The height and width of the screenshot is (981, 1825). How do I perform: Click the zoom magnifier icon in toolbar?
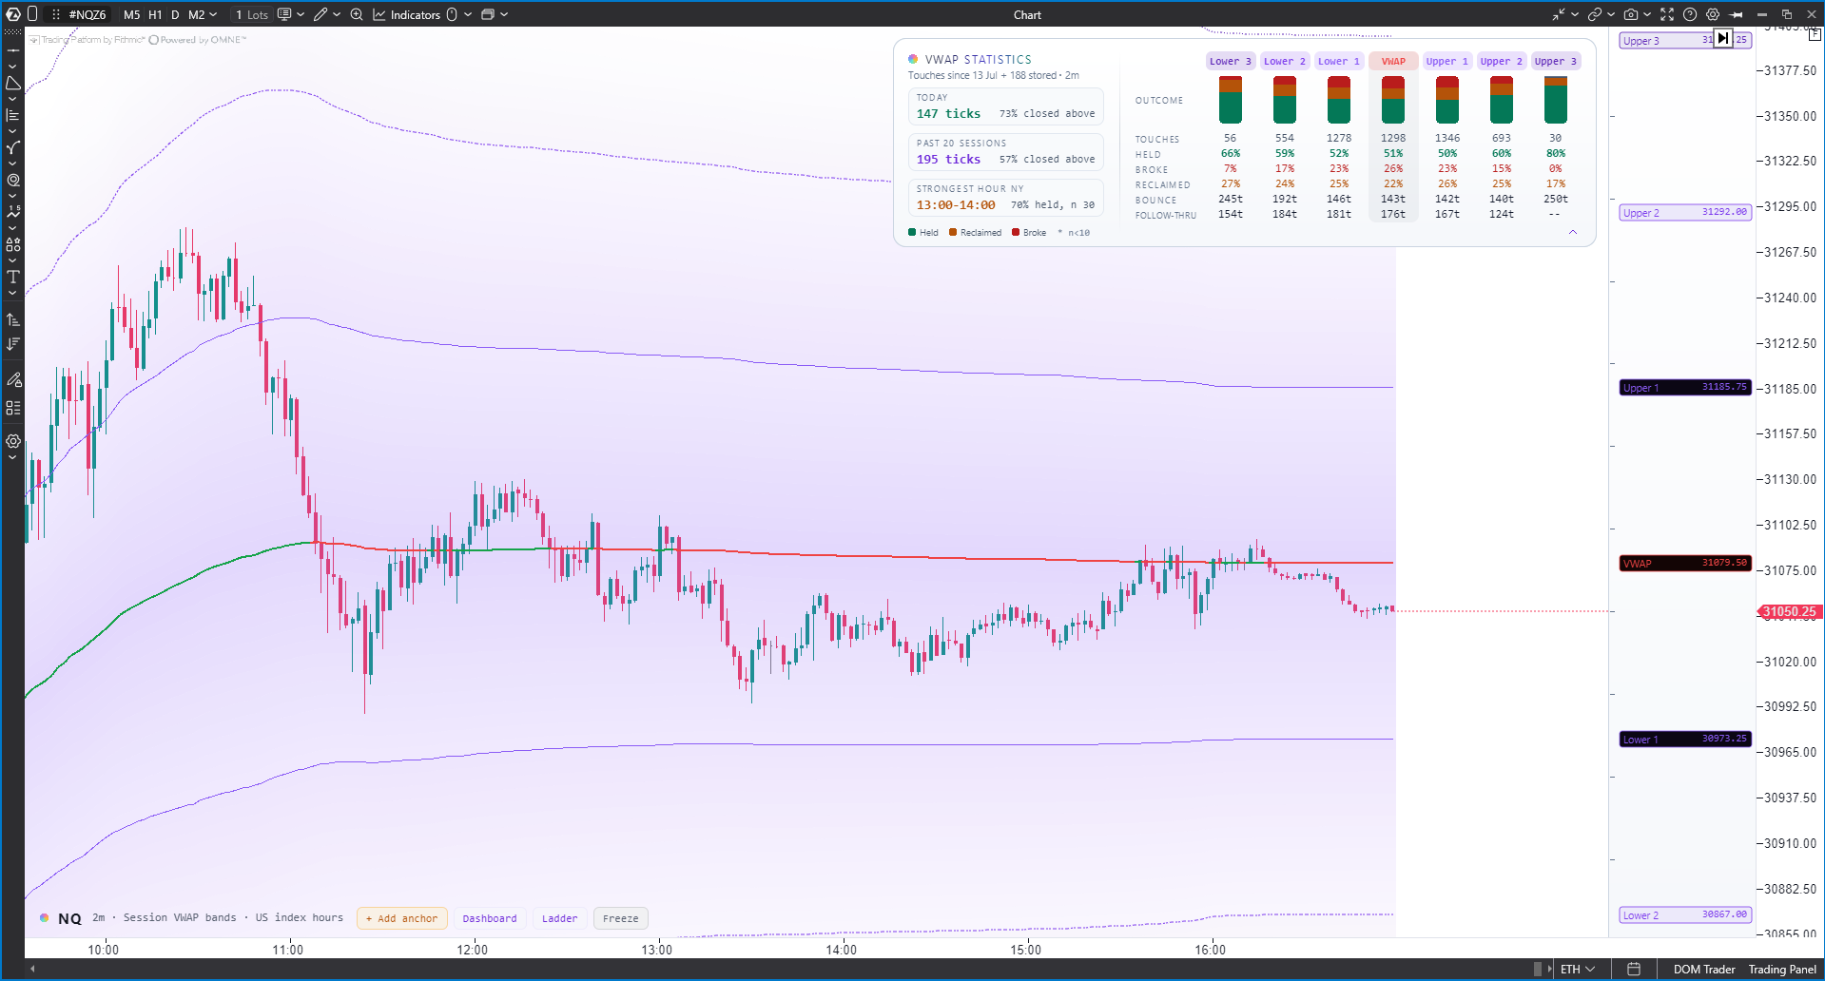pyautogui.click(x=357, y=14)
